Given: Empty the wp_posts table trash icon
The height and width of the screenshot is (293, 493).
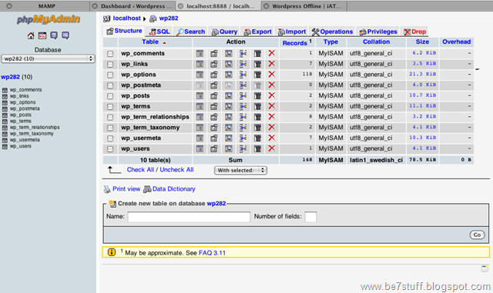Looking at the screenshot, I should [258, 96].
